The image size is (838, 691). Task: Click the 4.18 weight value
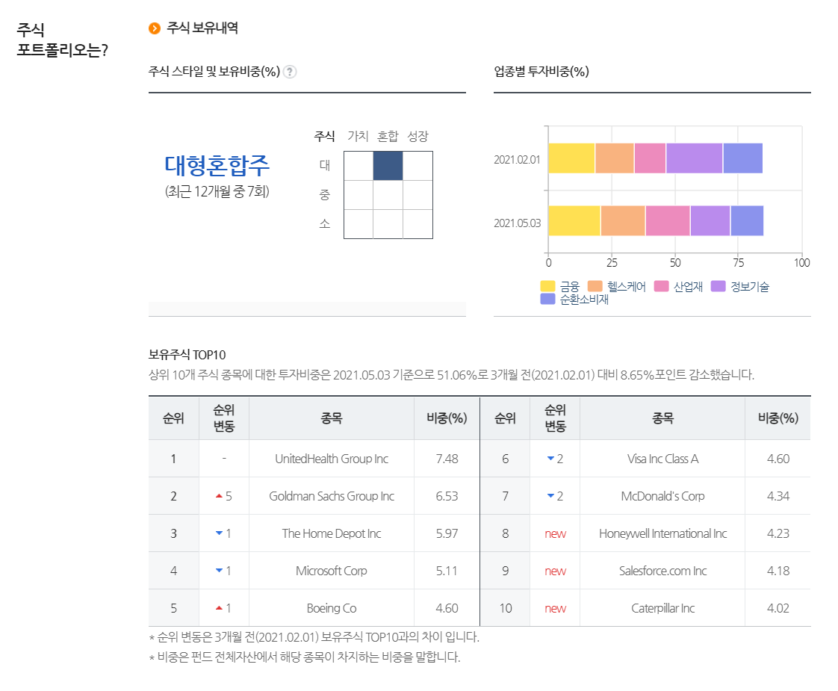pos(778,571)
